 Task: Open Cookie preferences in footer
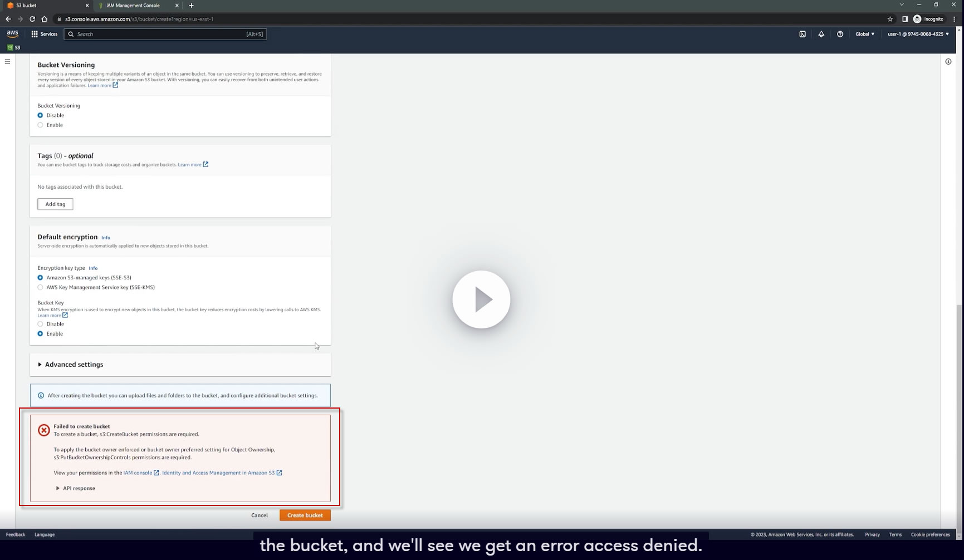pos(931,535)
